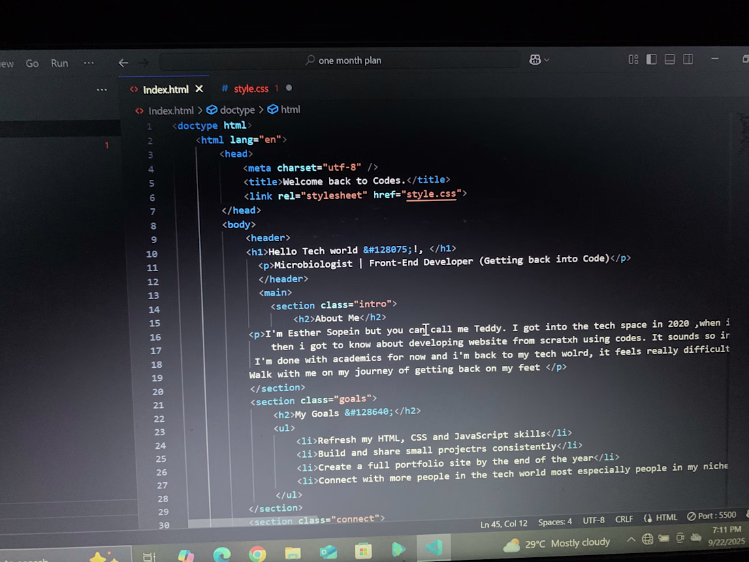Launch Microsoft Edge from the taskbar

(222, 555)
